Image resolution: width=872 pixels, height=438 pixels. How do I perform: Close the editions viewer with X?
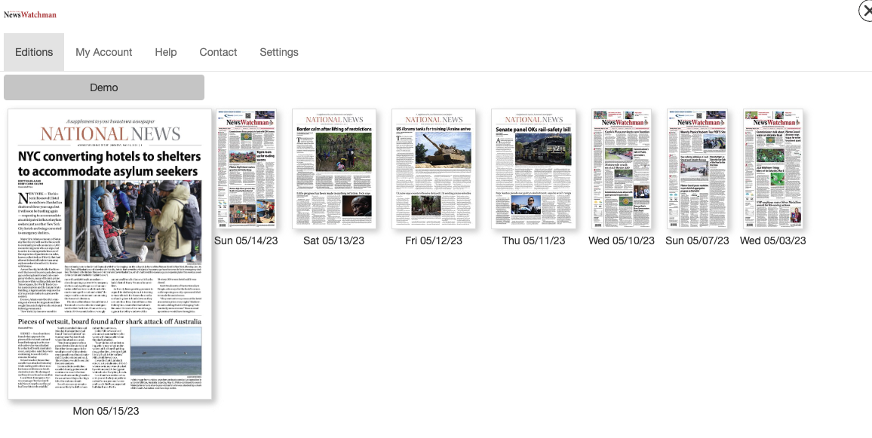pyautogui.click(x=866, y=11)
